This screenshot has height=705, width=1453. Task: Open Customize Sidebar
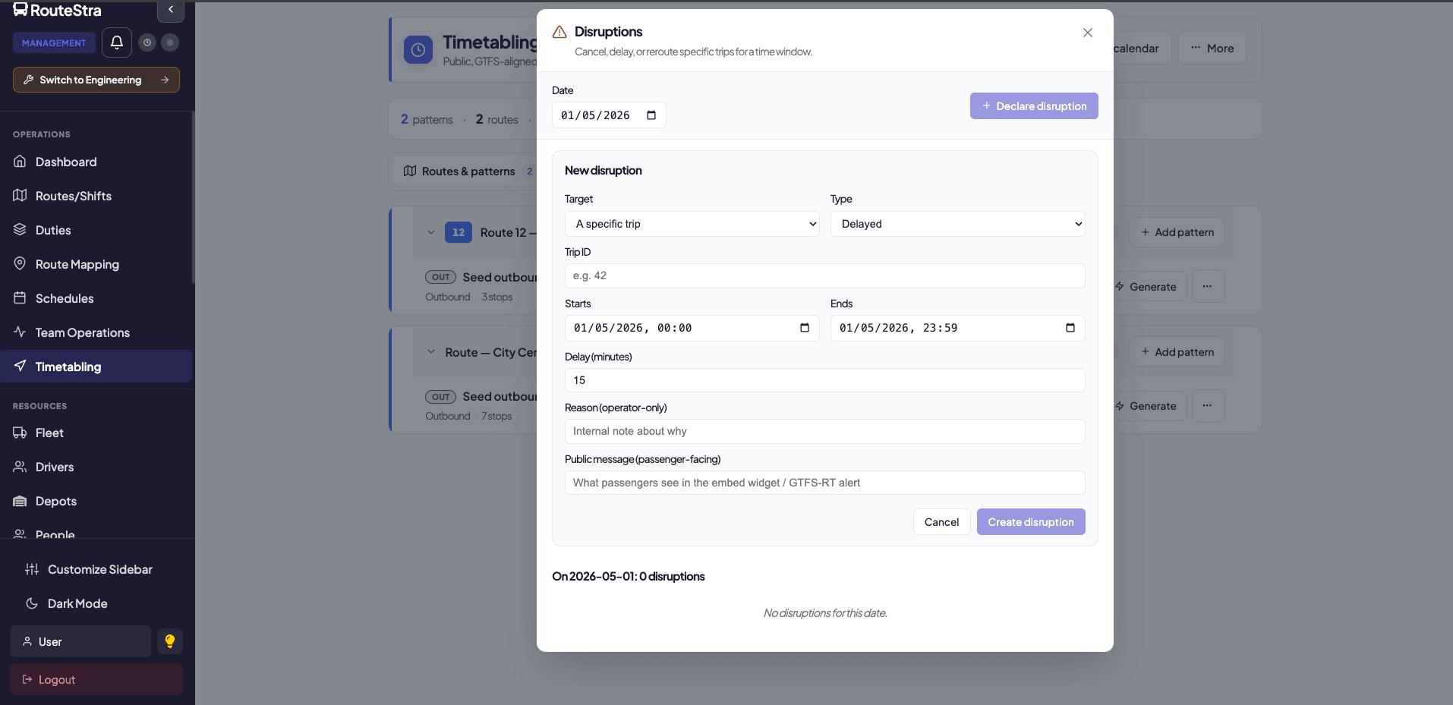coord(96,569)
